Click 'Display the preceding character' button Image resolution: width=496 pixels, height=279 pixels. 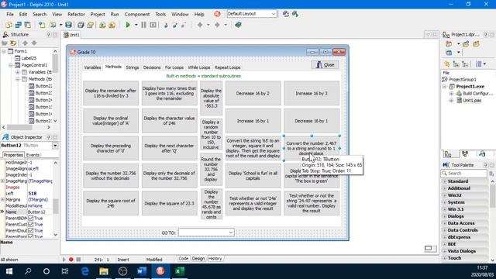coord(111,148)
